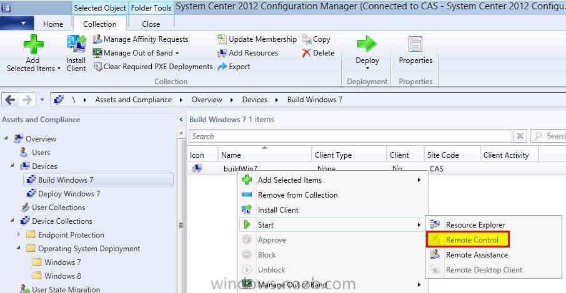The image size is (566, 293).
Task: Switch to the Close ribbon tab
Action: click(x=151, y=24)
